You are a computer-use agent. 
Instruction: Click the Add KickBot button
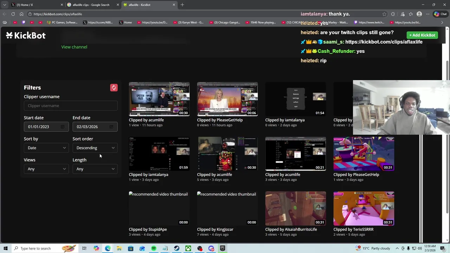pos(422,35)
